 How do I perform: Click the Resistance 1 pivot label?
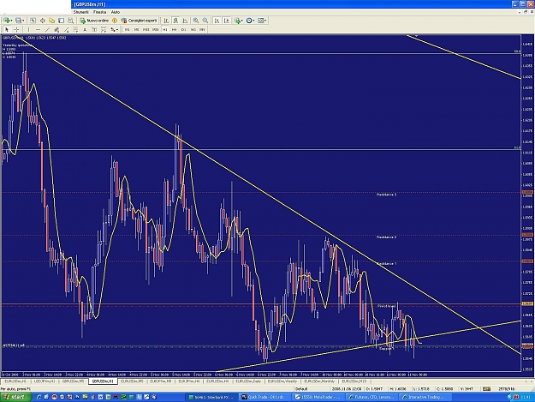[x=387, y=264]
